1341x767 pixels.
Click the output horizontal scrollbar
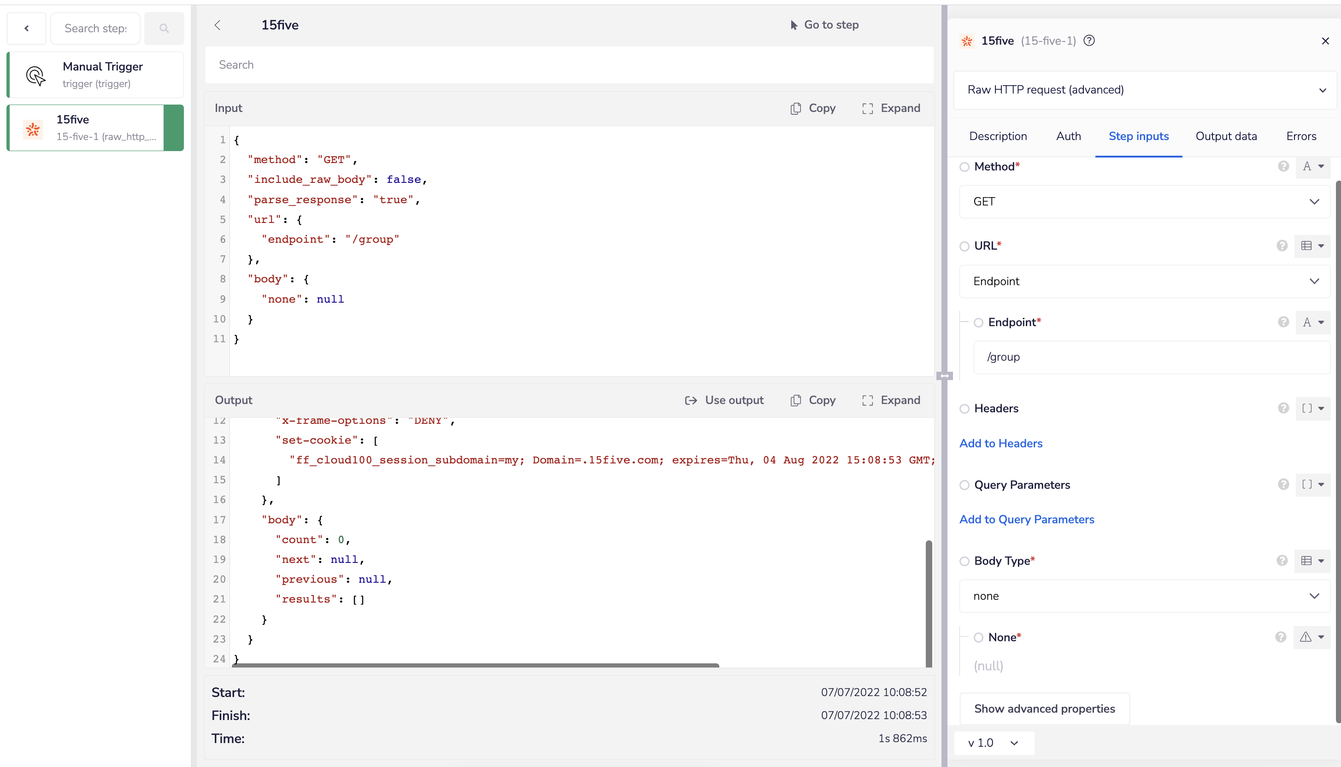point(475,665)
